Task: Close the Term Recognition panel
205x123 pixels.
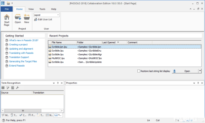Action: (x=62, y=83)
